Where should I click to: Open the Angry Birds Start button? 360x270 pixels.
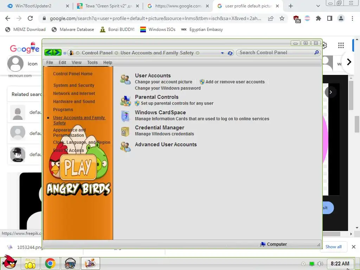pos(9,262)
